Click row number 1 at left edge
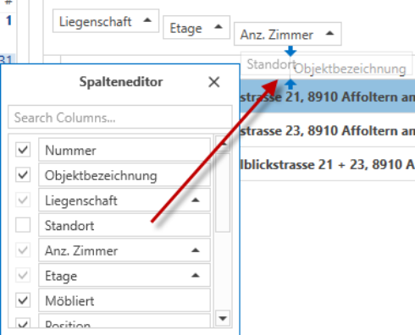The width and height of the screenshot is (415, 335). point(9,20)
